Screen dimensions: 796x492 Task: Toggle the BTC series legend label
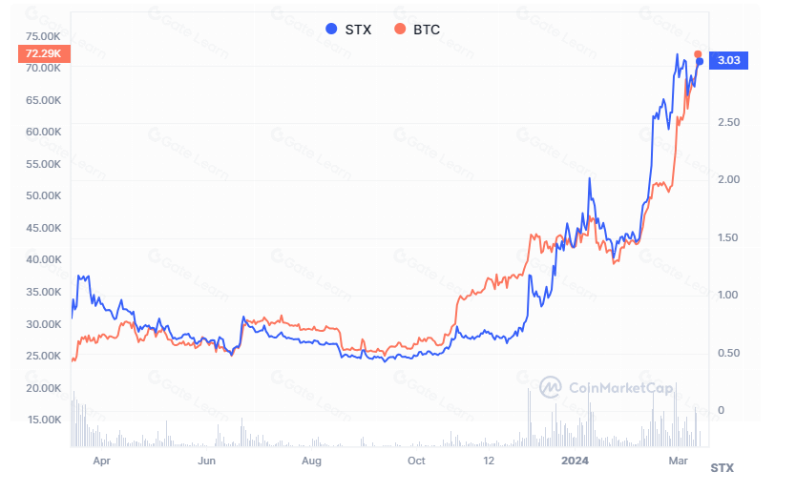coord(427,30)
